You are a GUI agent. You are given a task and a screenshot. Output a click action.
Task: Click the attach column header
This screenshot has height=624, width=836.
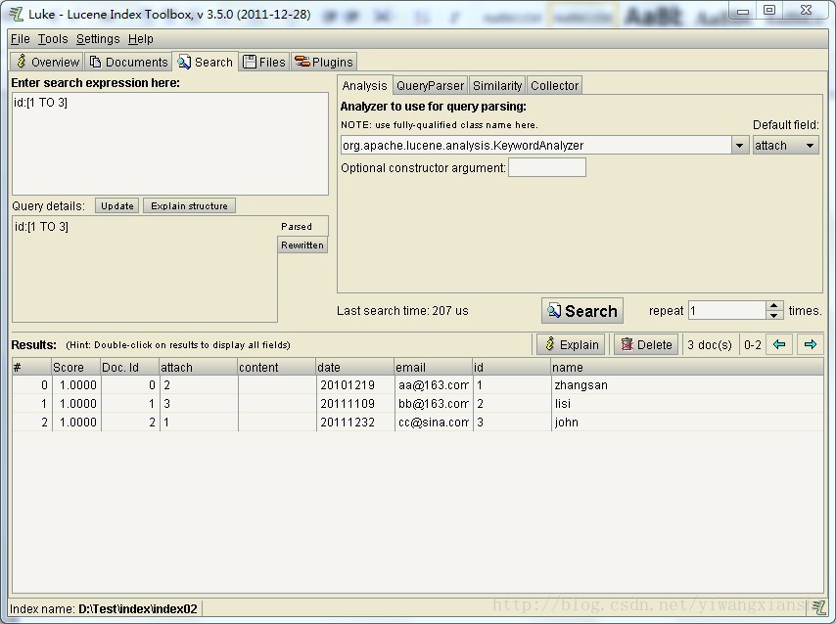198,367
